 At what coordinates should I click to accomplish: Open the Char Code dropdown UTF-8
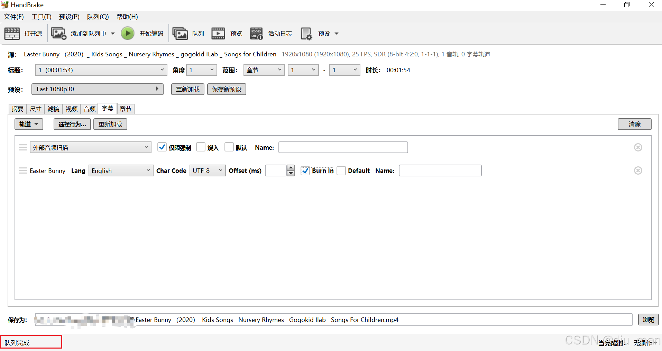[208, 170]
